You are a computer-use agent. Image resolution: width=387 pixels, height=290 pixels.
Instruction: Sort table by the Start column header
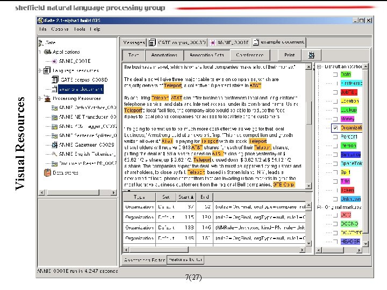point(186,197)
